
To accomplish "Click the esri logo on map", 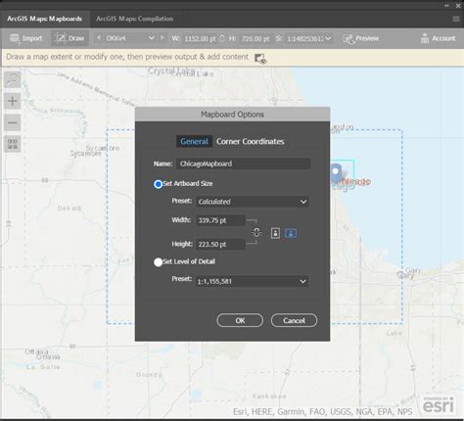I will point(438,405).
